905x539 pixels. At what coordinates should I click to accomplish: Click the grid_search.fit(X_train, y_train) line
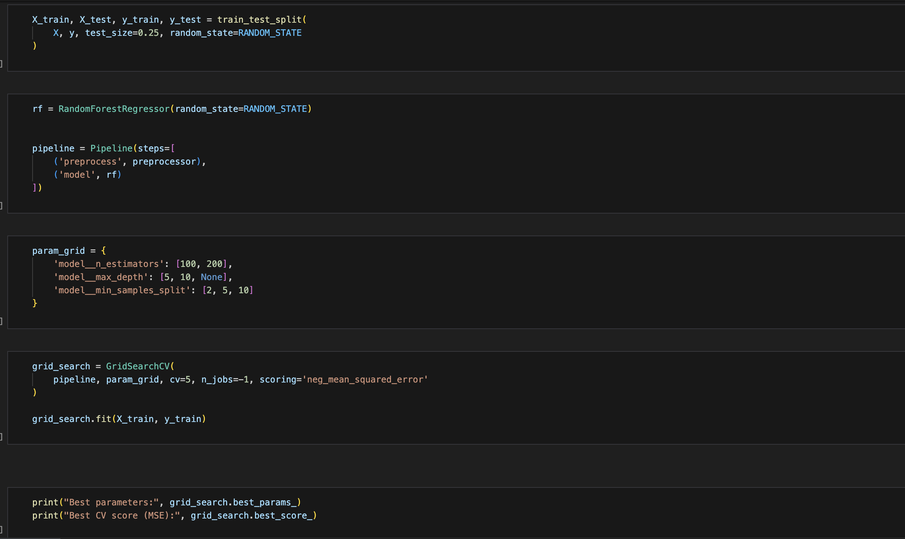pyautogui.click(x=119, y=419)
